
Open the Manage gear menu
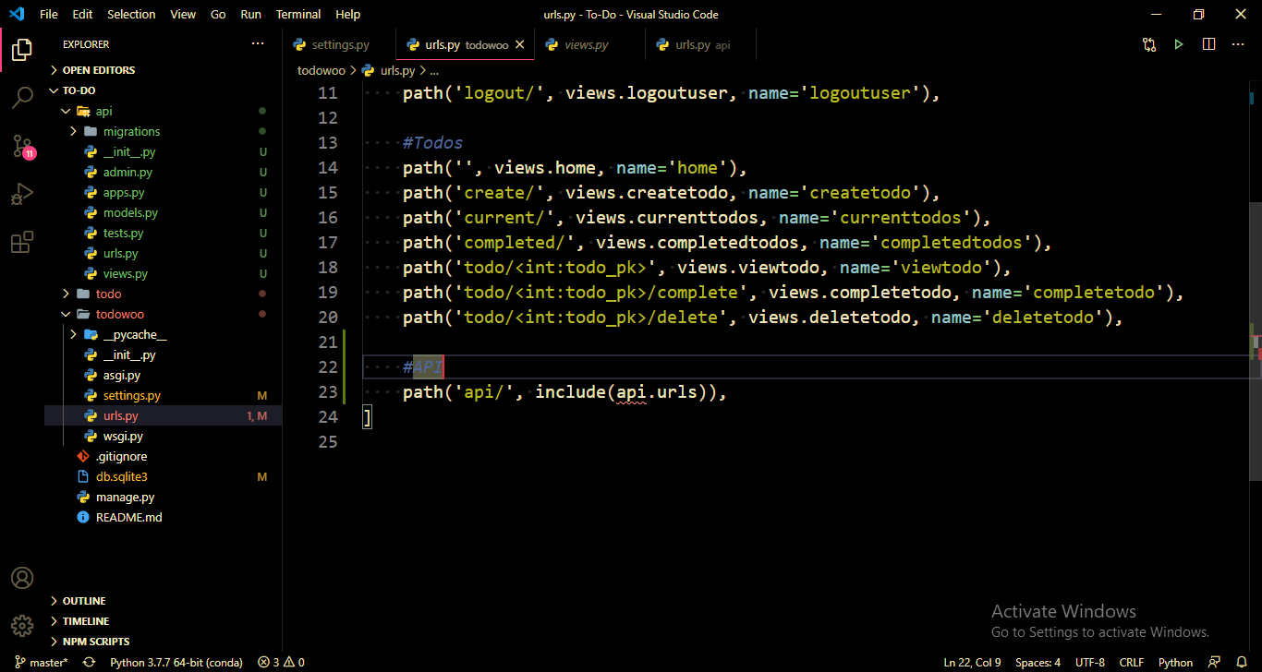(x=22, y=625)
